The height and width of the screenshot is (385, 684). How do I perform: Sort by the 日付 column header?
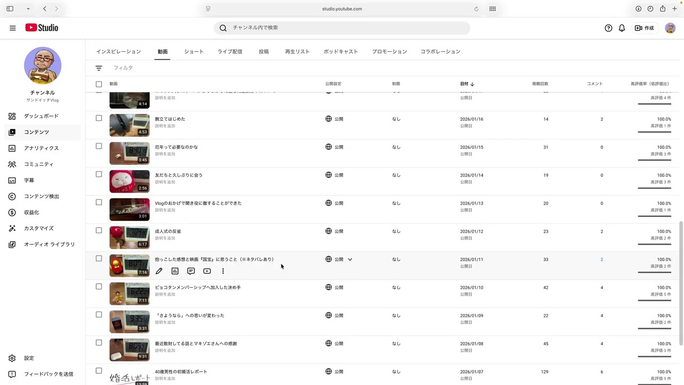[467, 84]
